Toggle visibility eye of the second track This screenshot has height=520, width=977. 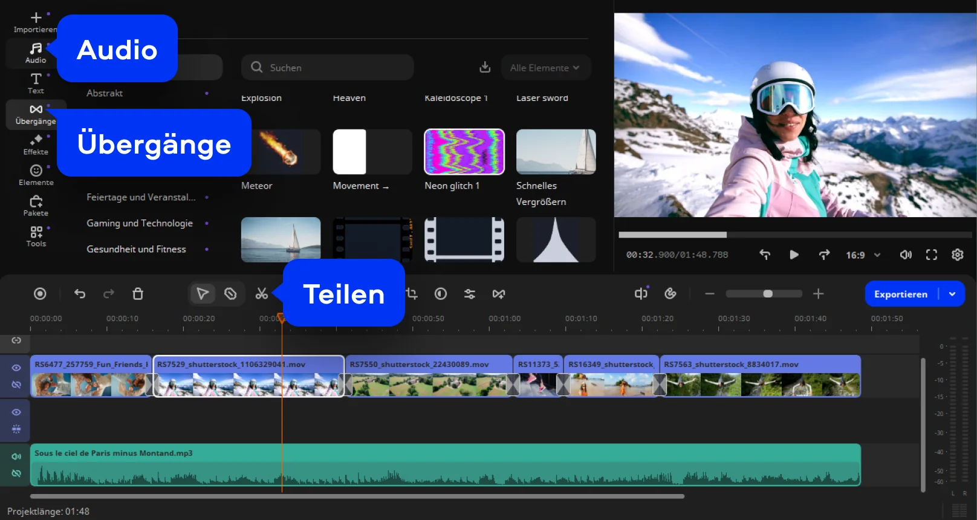[x=16, y=412]
